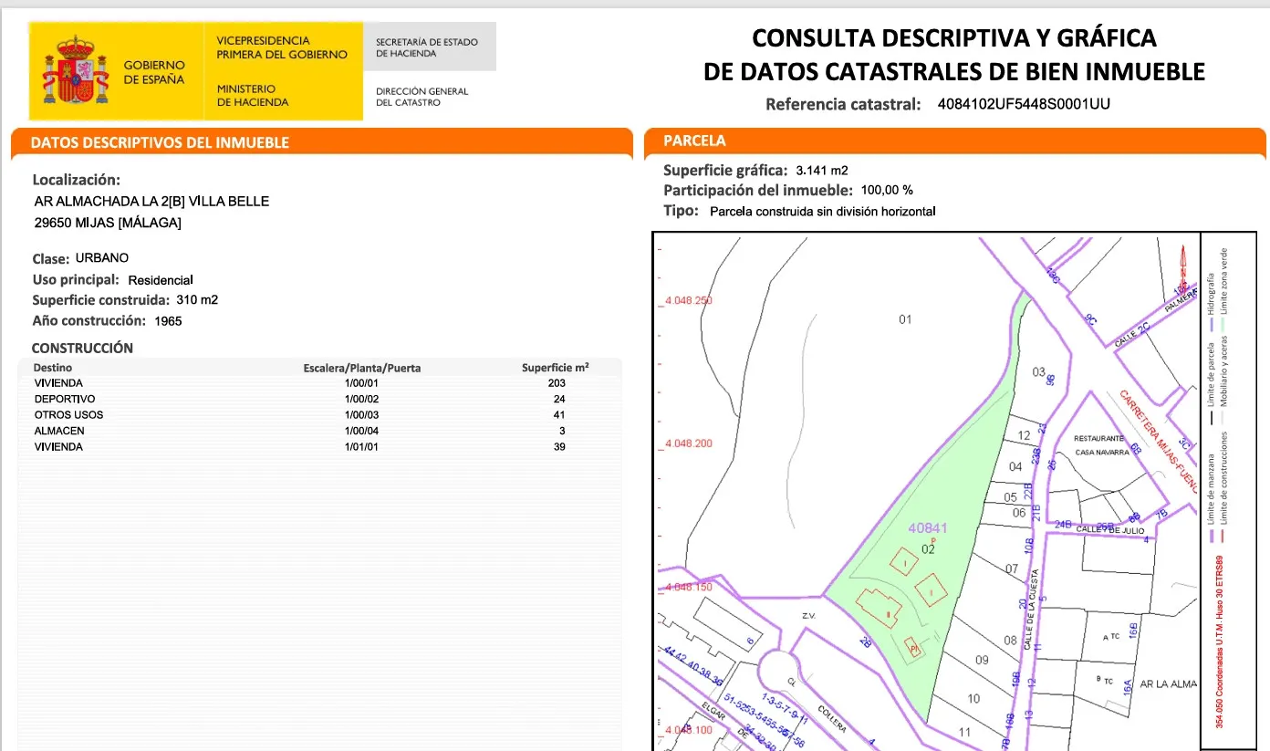The width and height of the screenshot is (1270, 751).
Task: Select graphic surface value '3.141 m2'
Action: click(x=822, y=171)
